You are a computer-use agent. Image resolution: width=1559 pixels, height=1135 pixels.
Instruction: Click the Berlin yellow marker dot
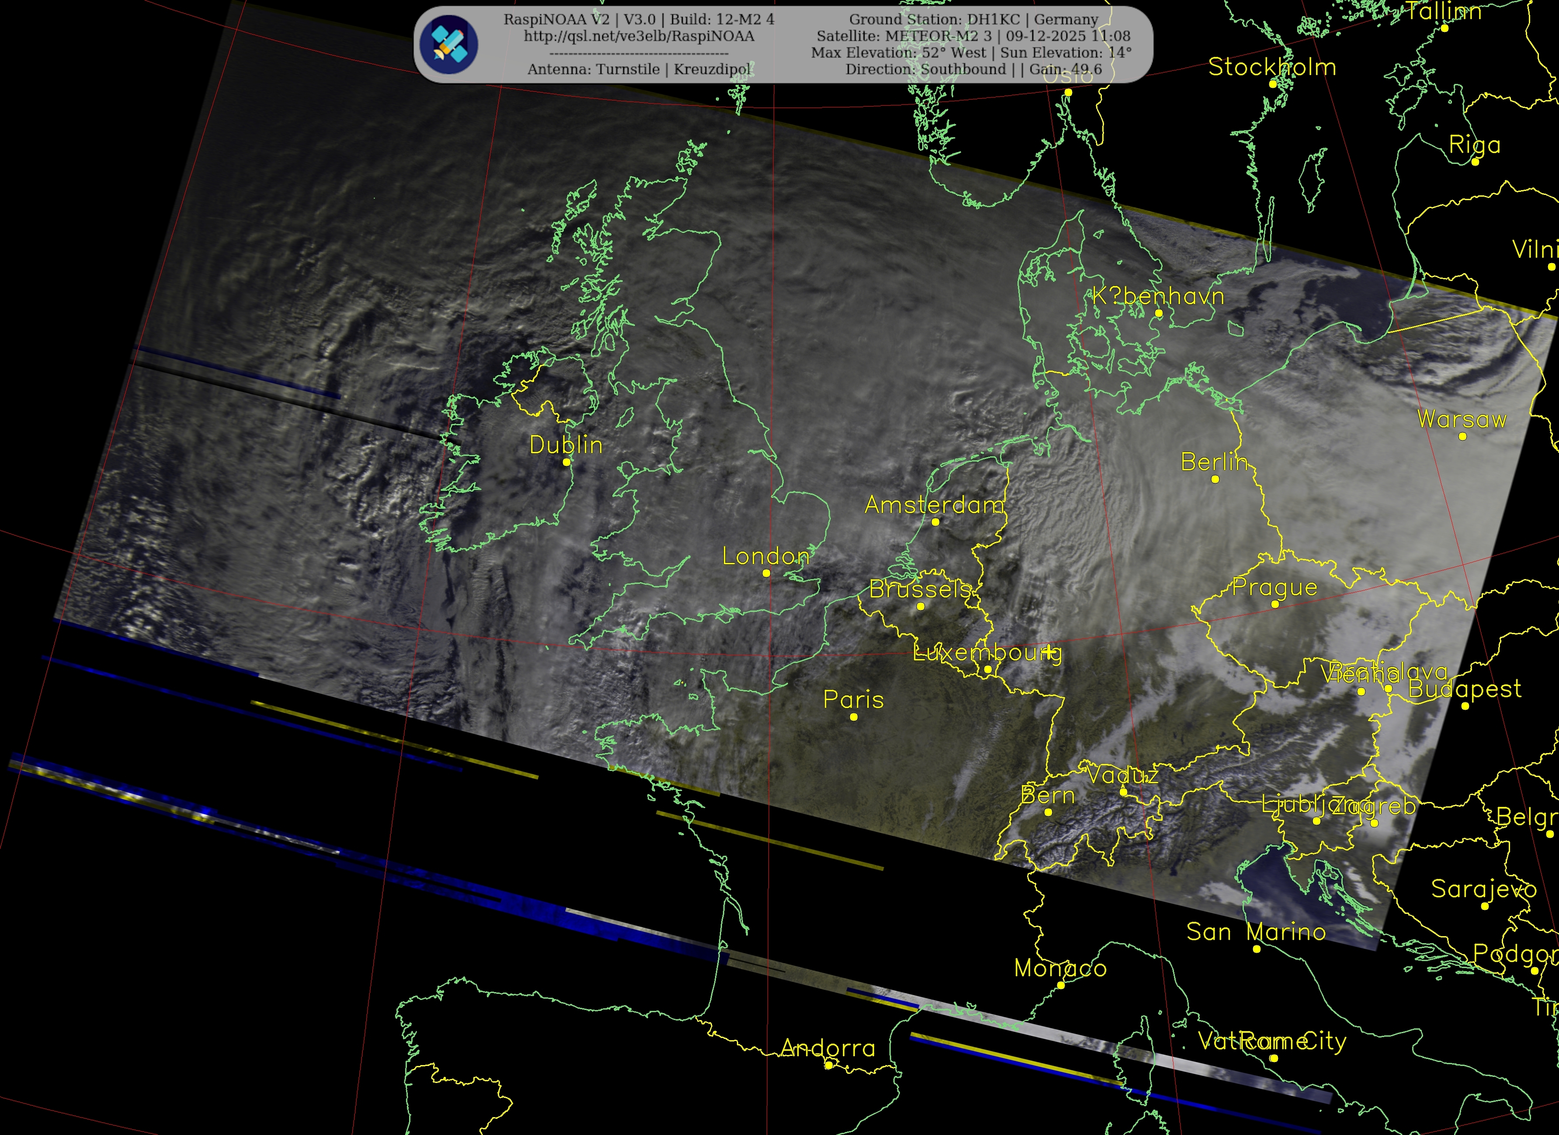click(1215, 479)
